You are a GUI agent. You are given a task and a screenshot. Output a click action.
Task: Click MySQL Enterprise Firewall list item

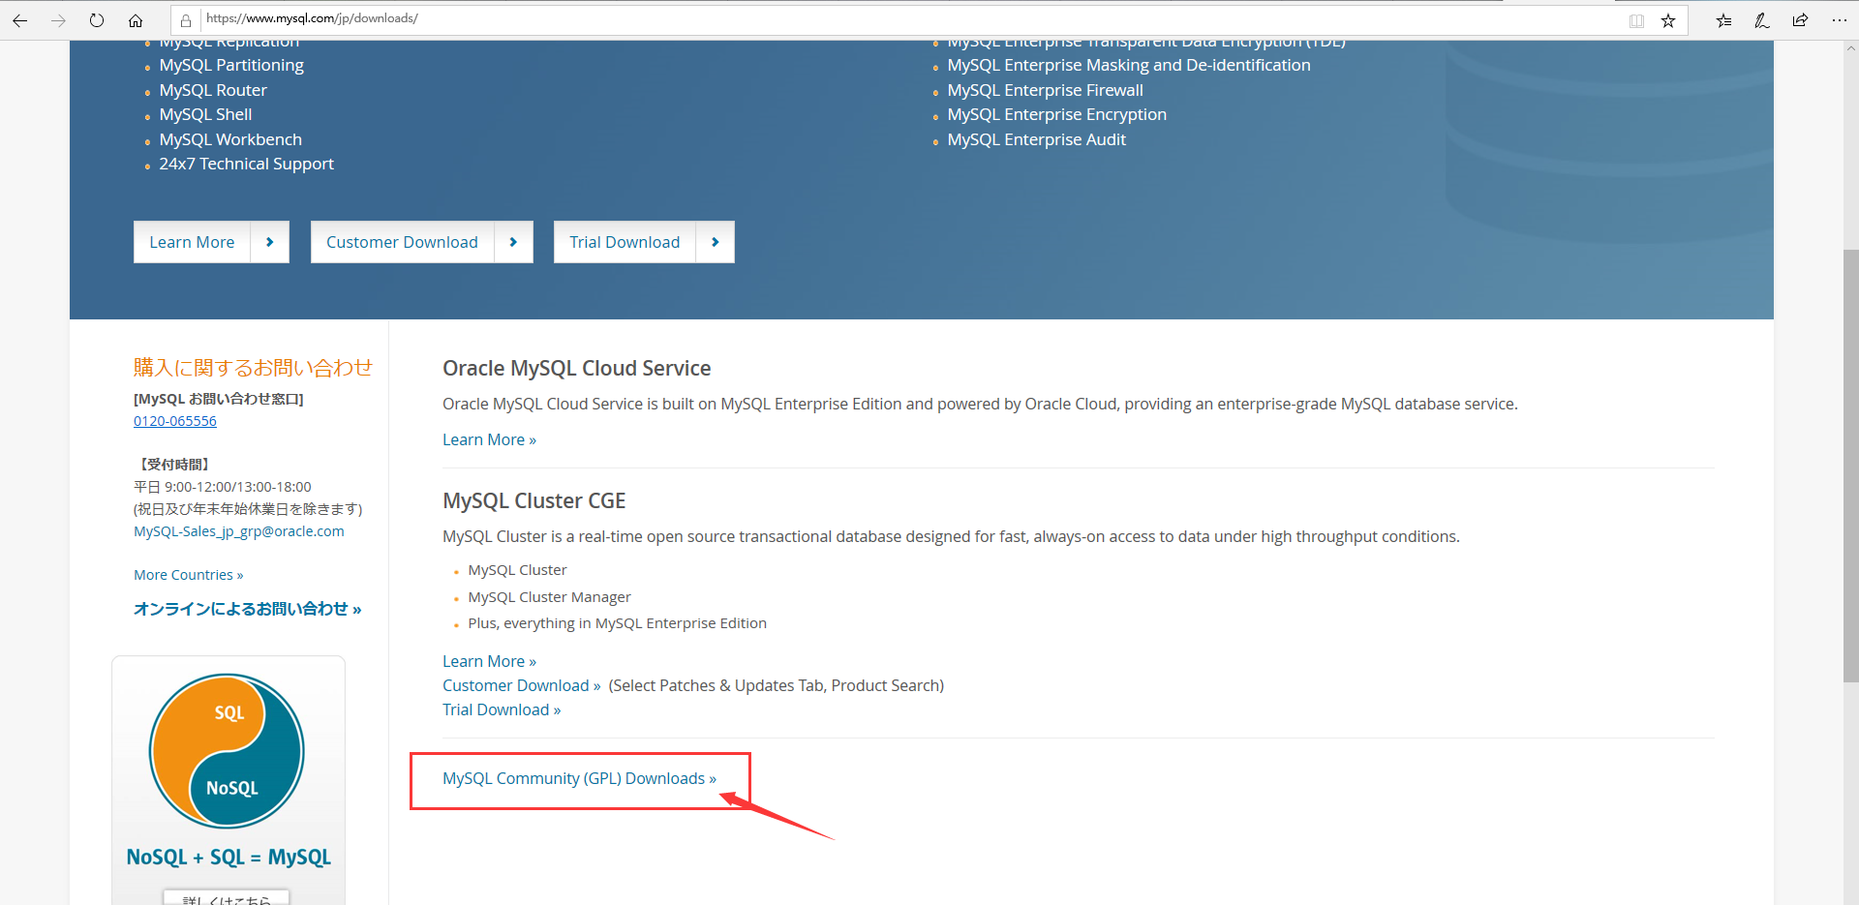tap(1046, 90)
